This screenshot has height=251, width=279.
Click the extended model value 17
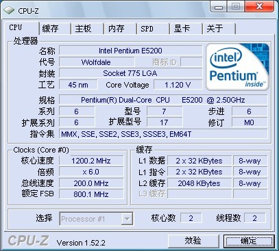click(165, 122)
